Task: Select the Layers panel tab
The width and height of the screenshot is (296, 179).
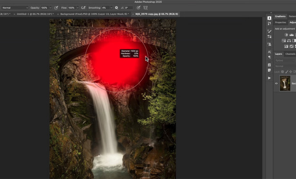Action: tap(278, 54)
